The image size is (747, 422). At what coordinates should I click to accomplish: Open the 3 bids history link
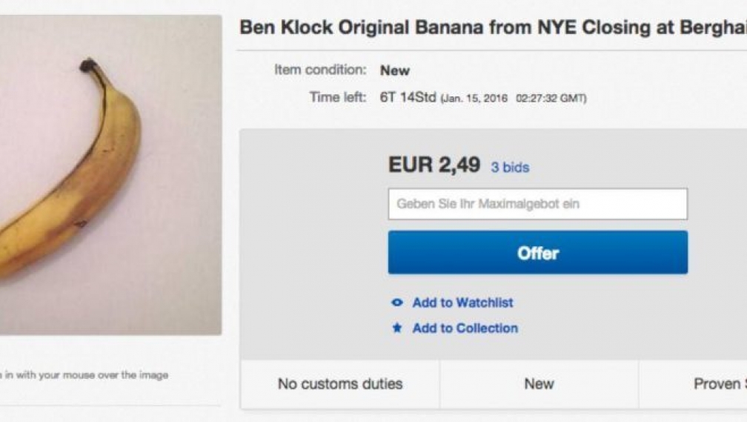pos(510,168)
